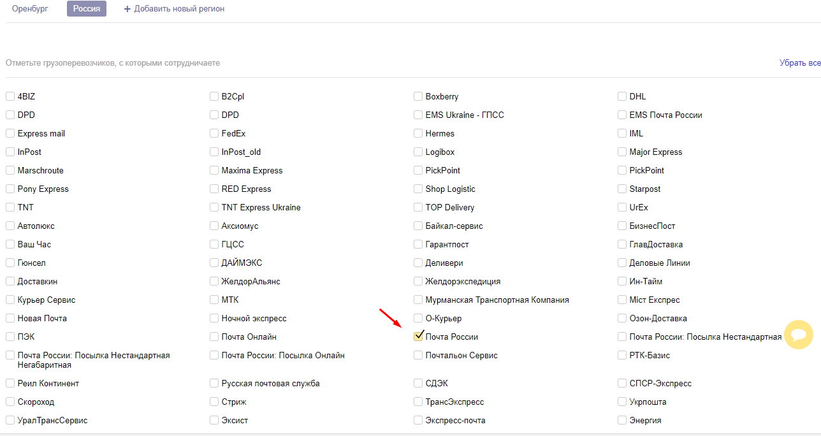Viewport: 821px width, 436px height.
Task: Tick the Pony Express checkbox
Action: coord(10,189)
